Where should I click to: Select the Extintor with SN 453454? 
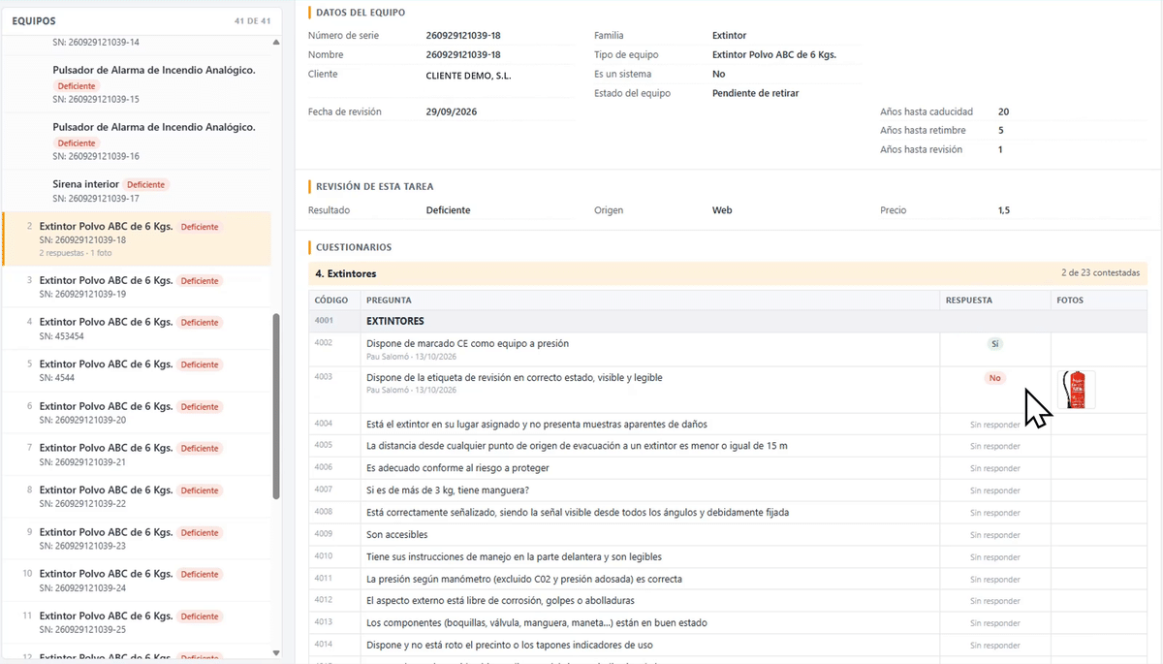click(x=139, y=329)
